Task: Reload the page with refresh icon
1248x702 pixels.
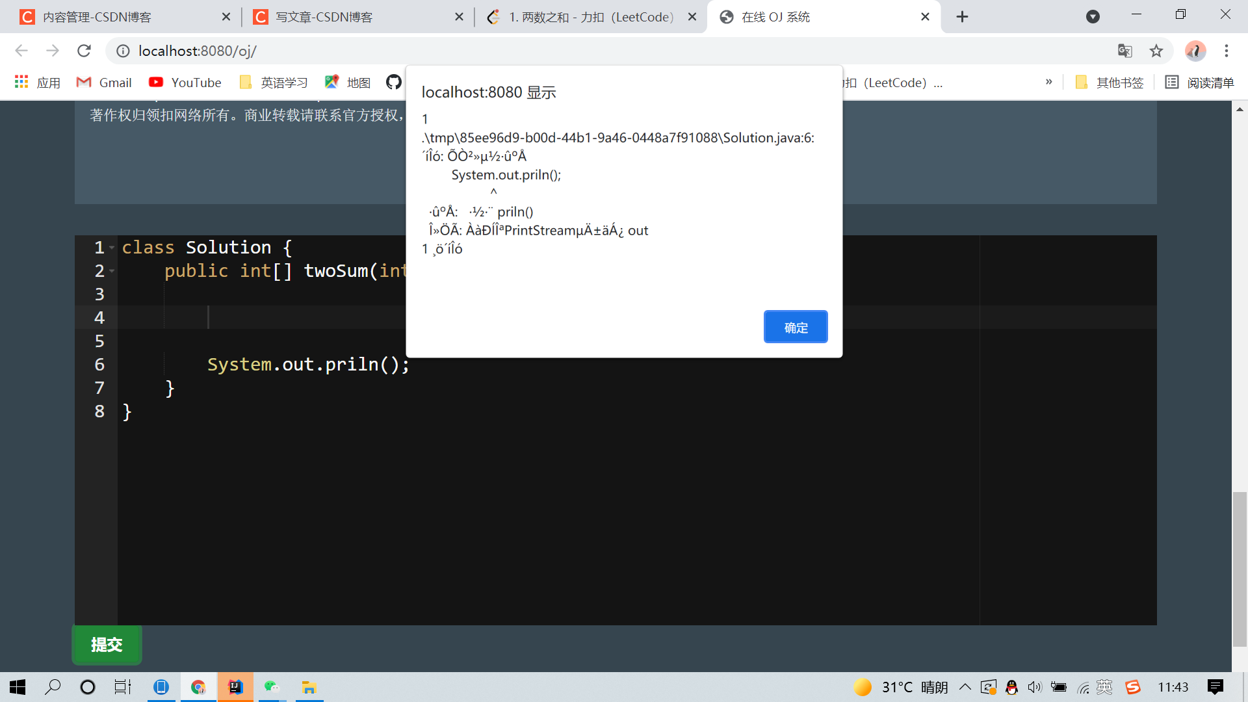Action: coord(84,51)
